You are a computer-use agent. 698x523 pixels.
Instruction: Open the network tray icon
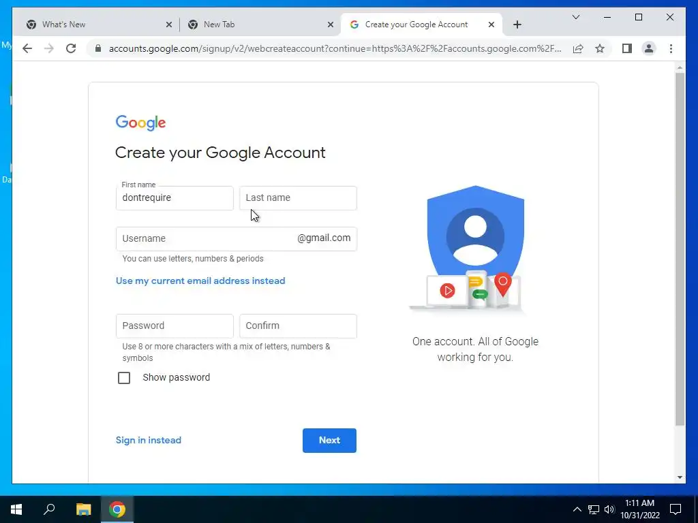tap(594, 509)
